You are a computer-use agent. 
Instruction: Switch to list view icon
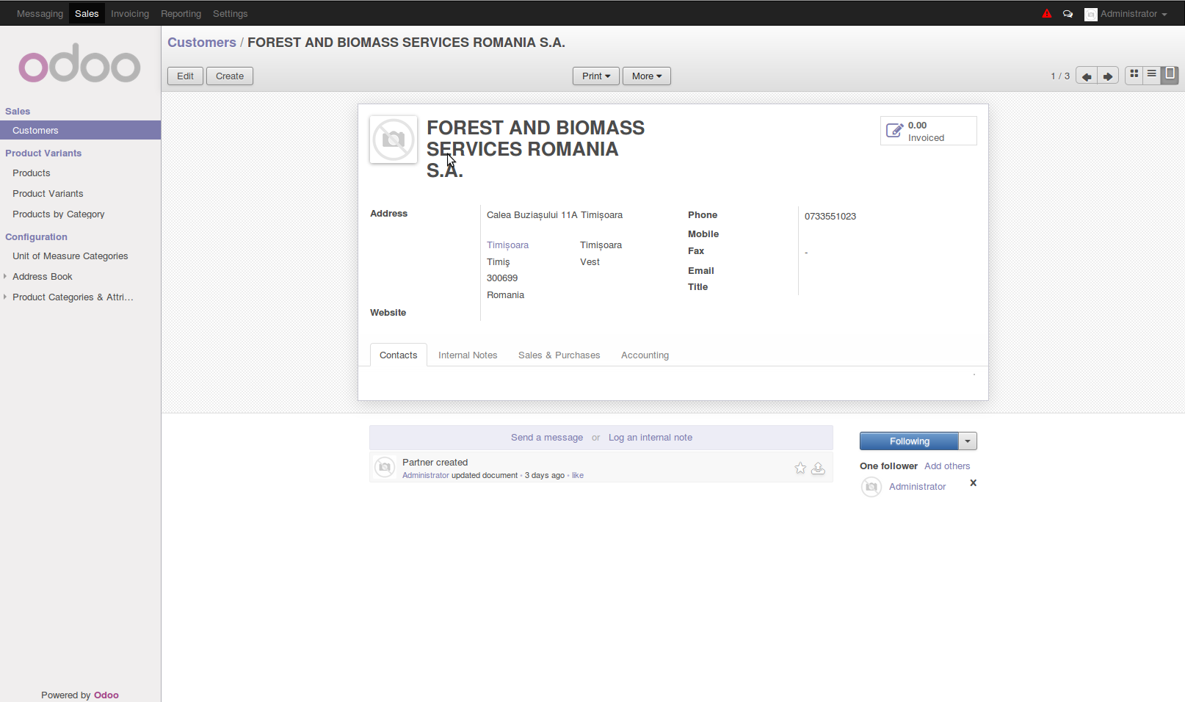(x=1152, y=74)
